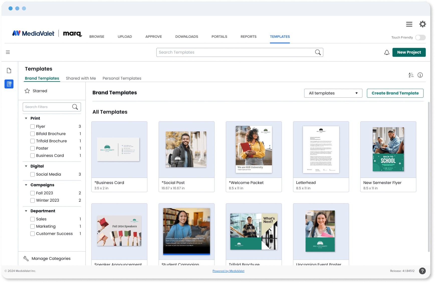Collapse the Digital filter group
This screenshot has height=283, width=435.
26,166
